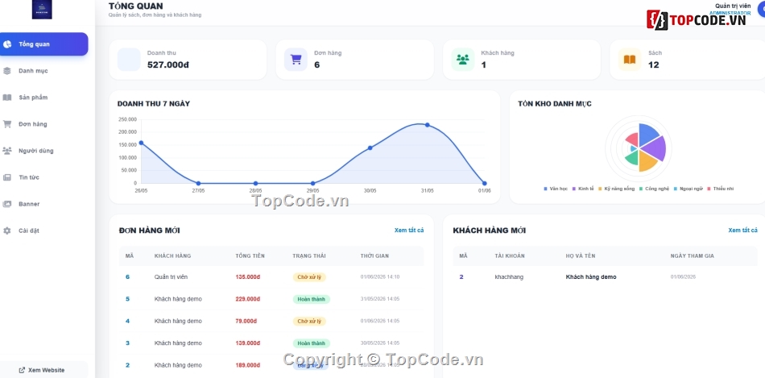This screenshot has height=378, width=765.
Task: Click the 79.000đ order total
Action: (x=246, y=321)
